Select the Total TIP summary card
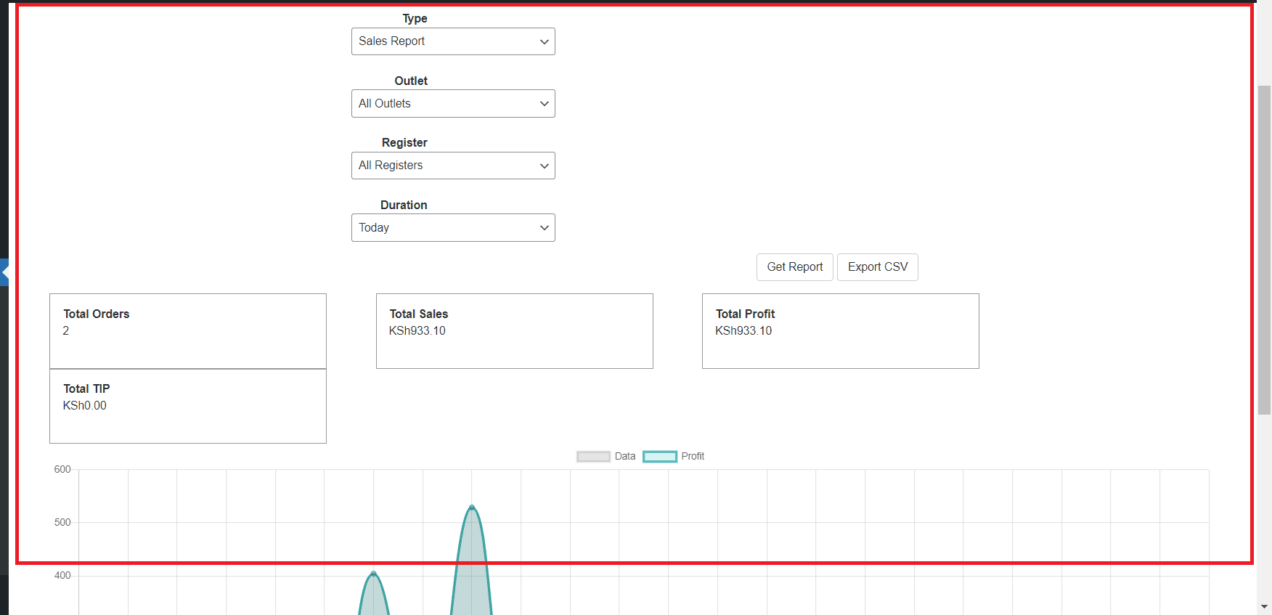This screenshot has height=615, width=1272. click(x=187, y=406)
